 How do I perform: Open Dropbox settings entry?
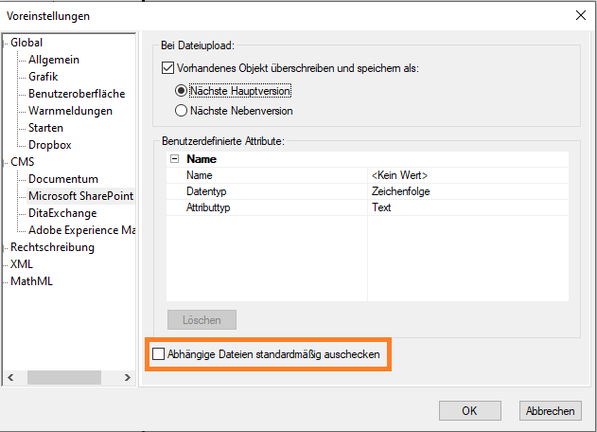[50, 145]
